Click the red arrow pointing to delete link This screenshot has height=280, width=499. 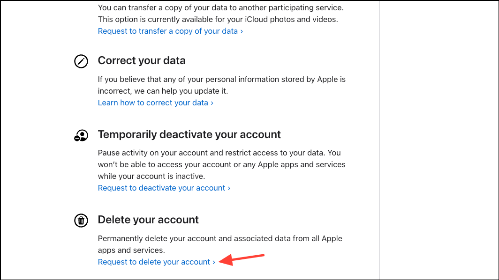242,258
